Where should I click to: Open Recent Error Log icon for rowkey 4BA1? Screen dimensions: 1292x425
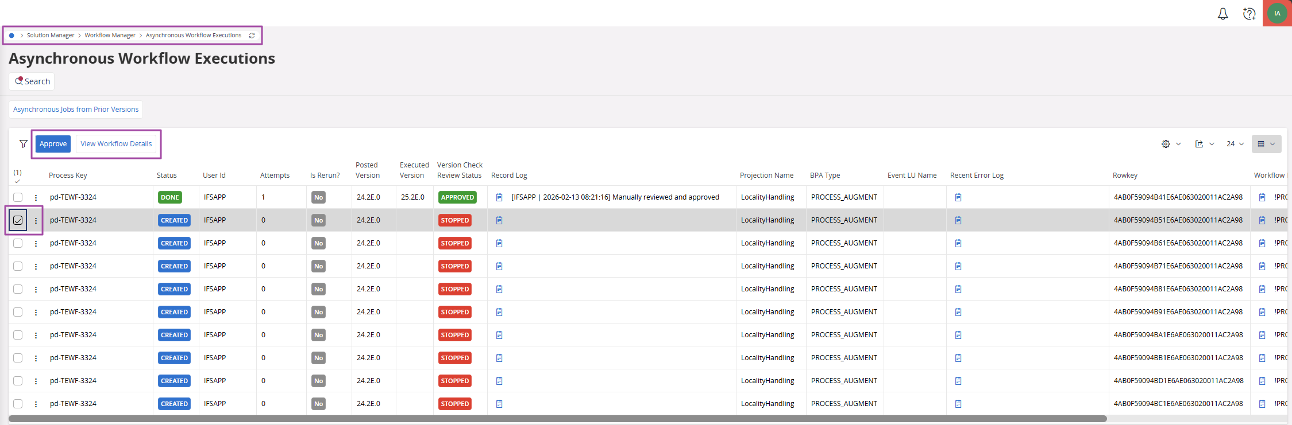(x=958, y=335)
